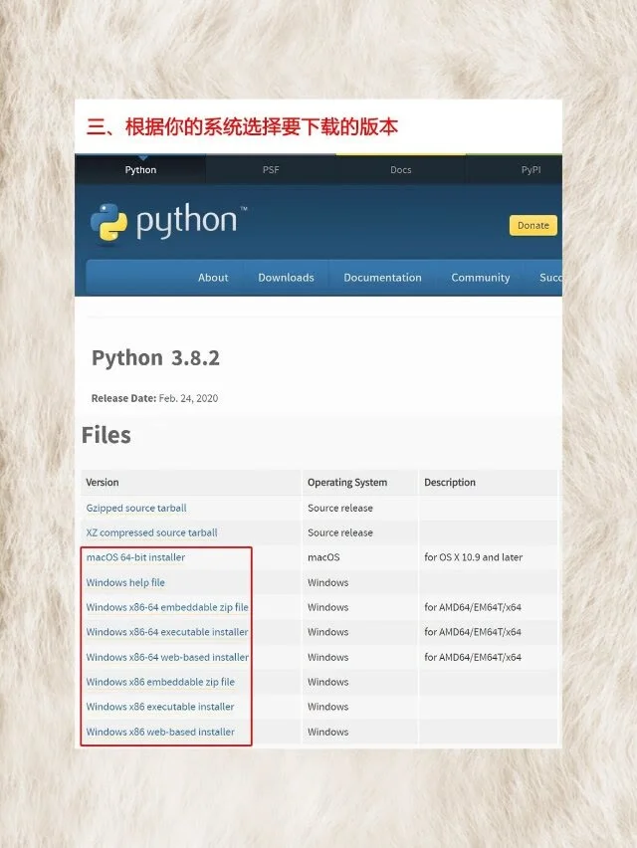Download Windows x86-64 executable installer
This screenshot has width=637, height=848.
(x=167, y=632)
